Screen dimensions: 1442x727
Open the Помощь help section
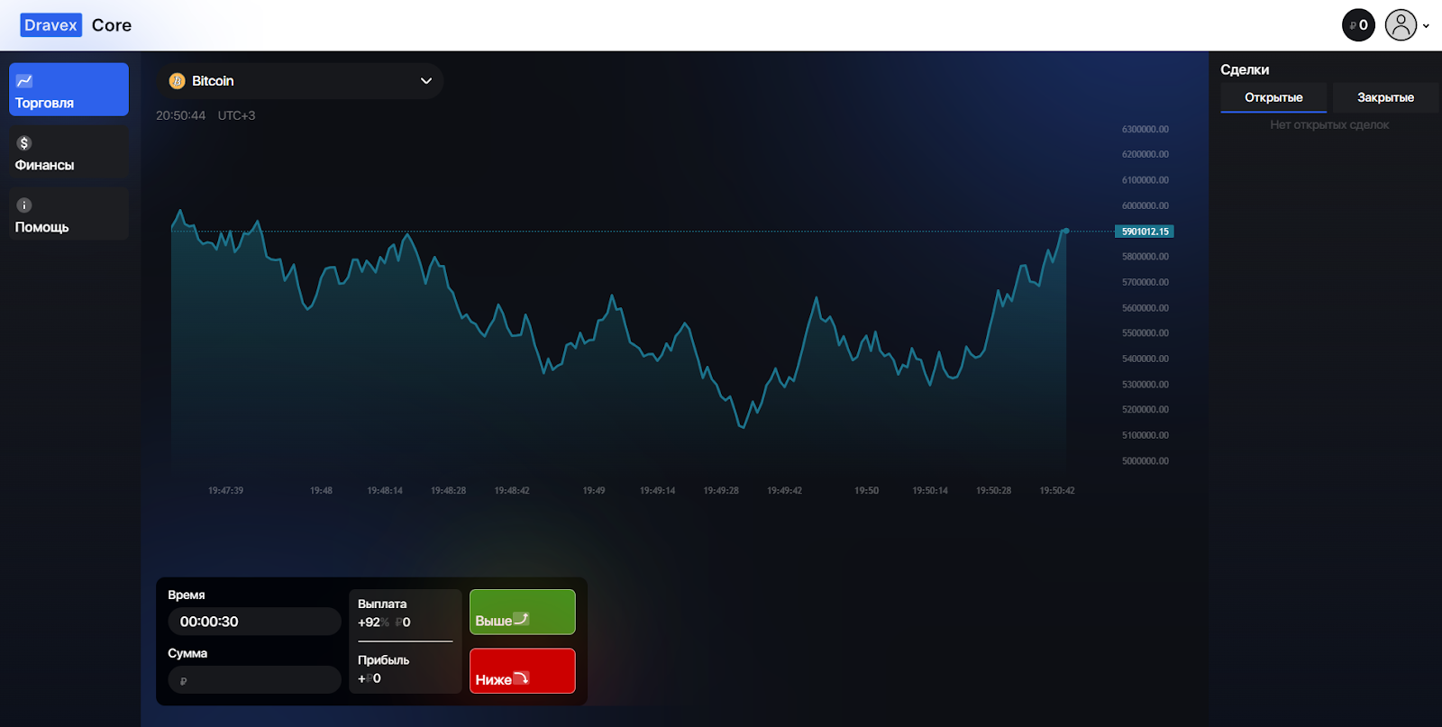click(68, 214)
